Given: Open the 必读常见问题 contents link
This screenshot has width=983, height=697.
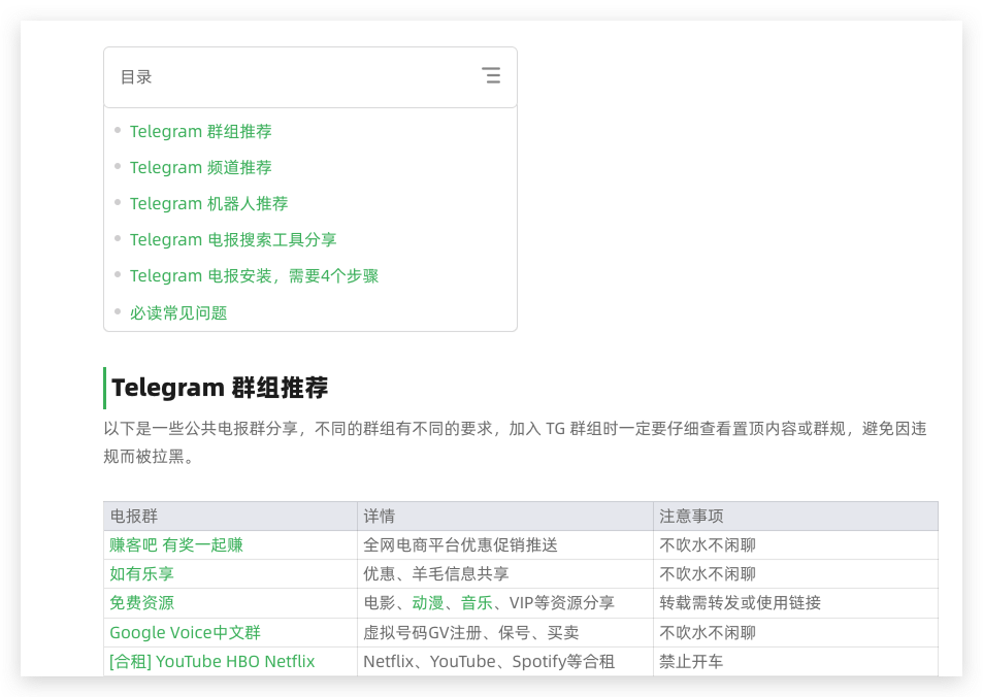Looking at the screenshot, I should click(x=178, y=313).
